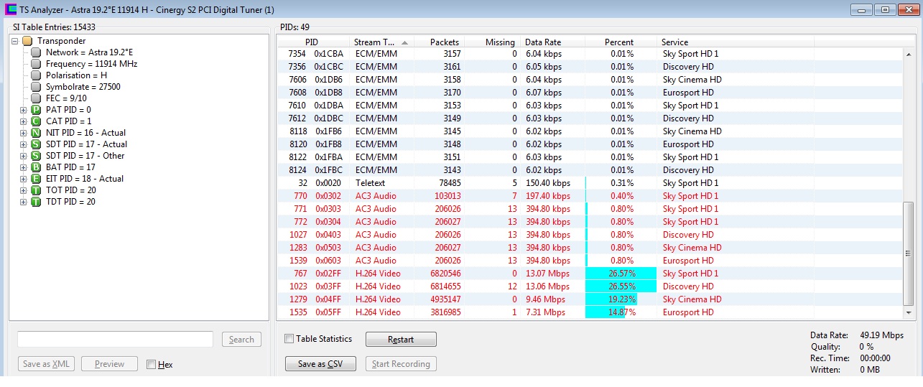Image resolution: width=923 pixels, height=387 pixels.
Task: Collapse the Transponder tree node
Action: coord(15,41)
